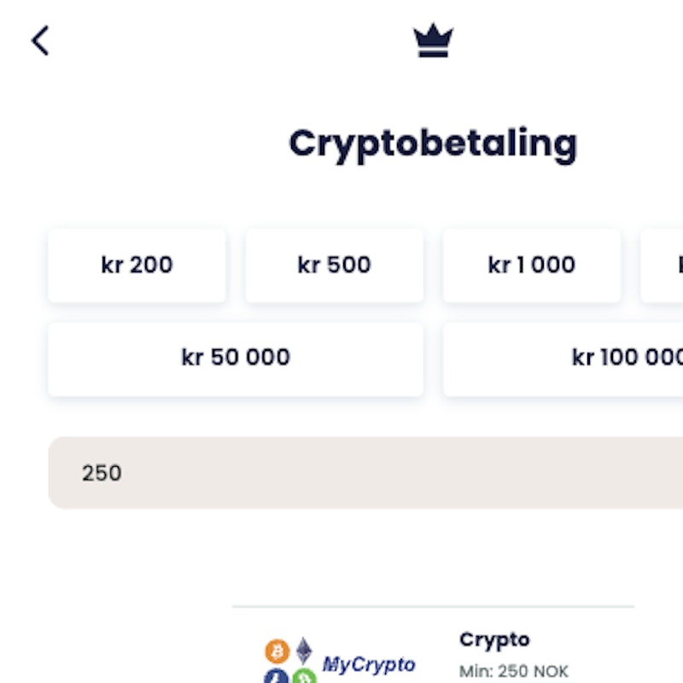This screenshot has width=683, height=683.
Task: Select the Crypto payment method label
Action: pos(494,639)
